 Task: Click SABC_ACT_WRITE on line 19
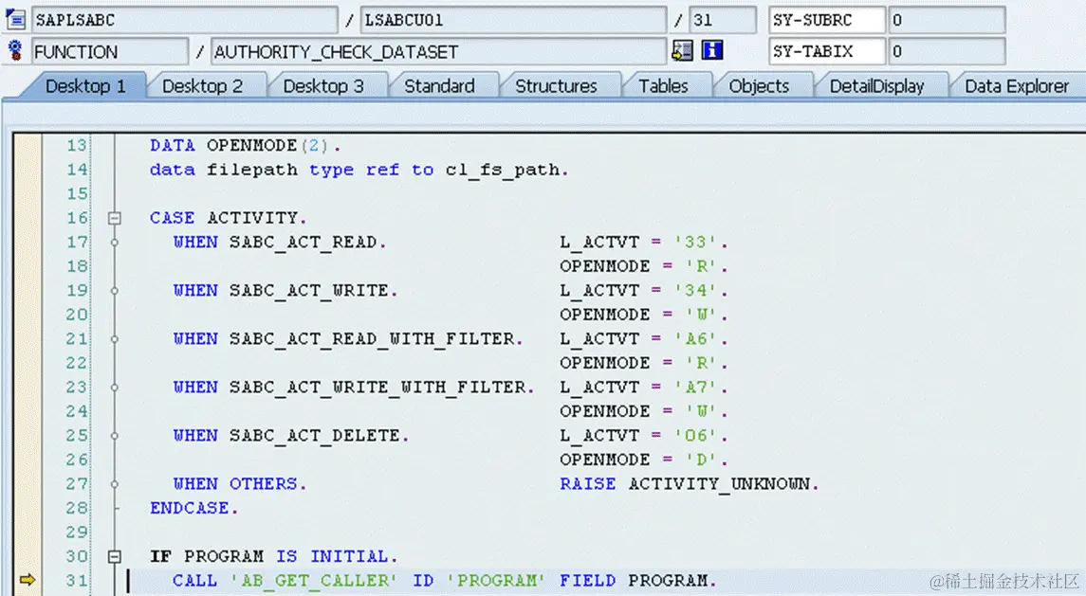point(309,291)
